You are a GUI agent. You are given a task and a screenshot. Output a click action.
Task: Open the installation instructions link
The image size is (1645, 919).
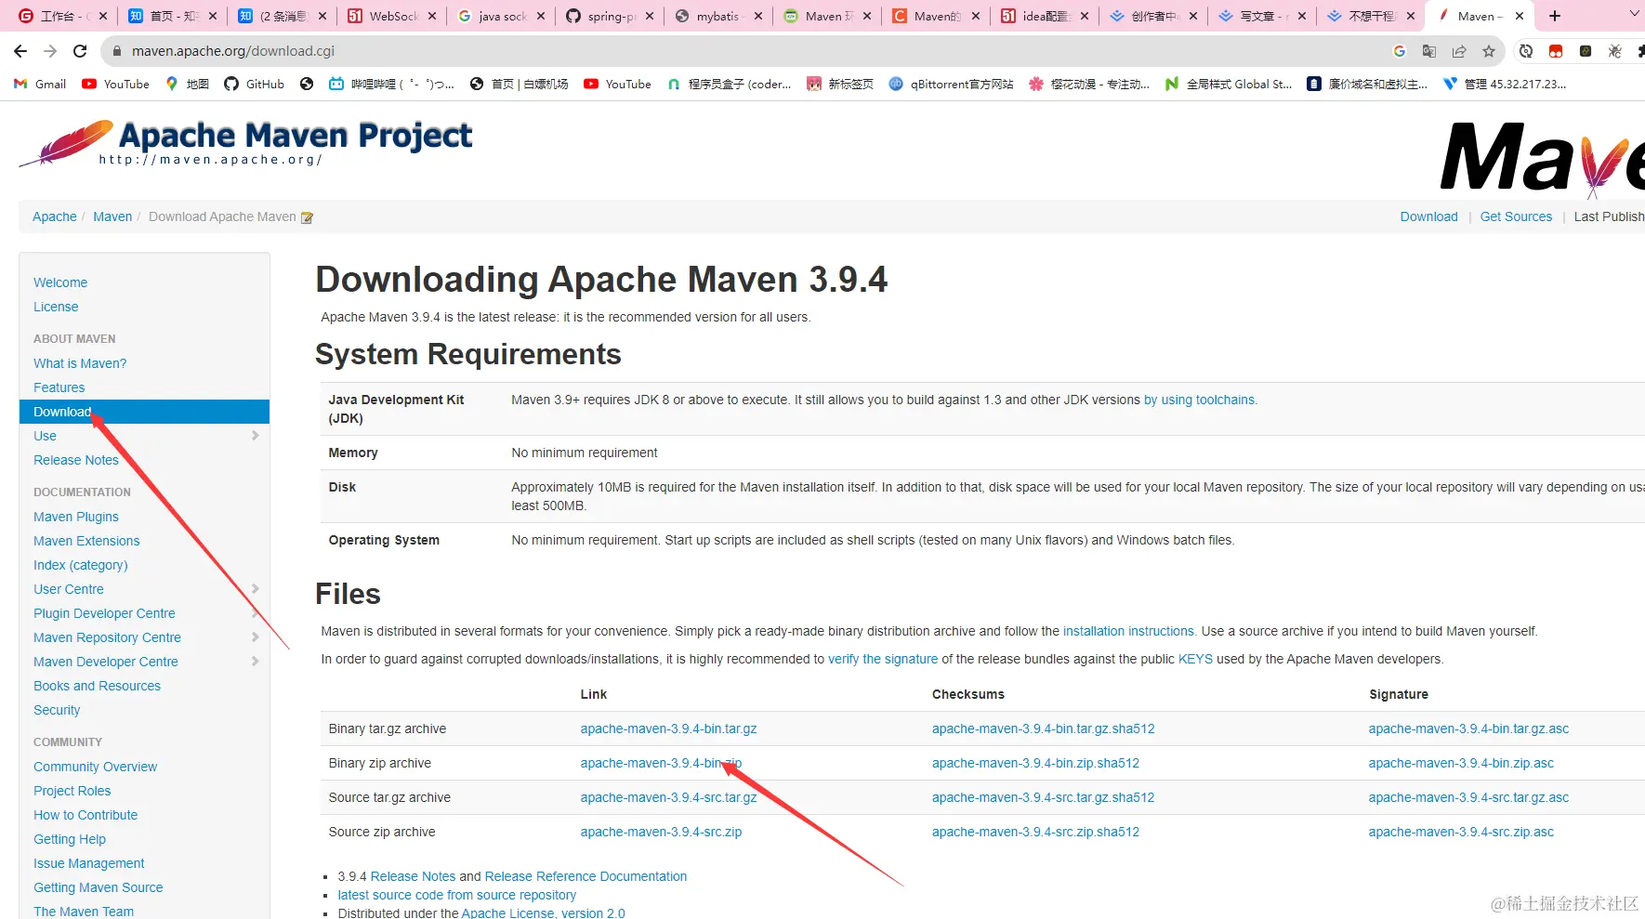pyautogui.click(x=1128, y=631)
